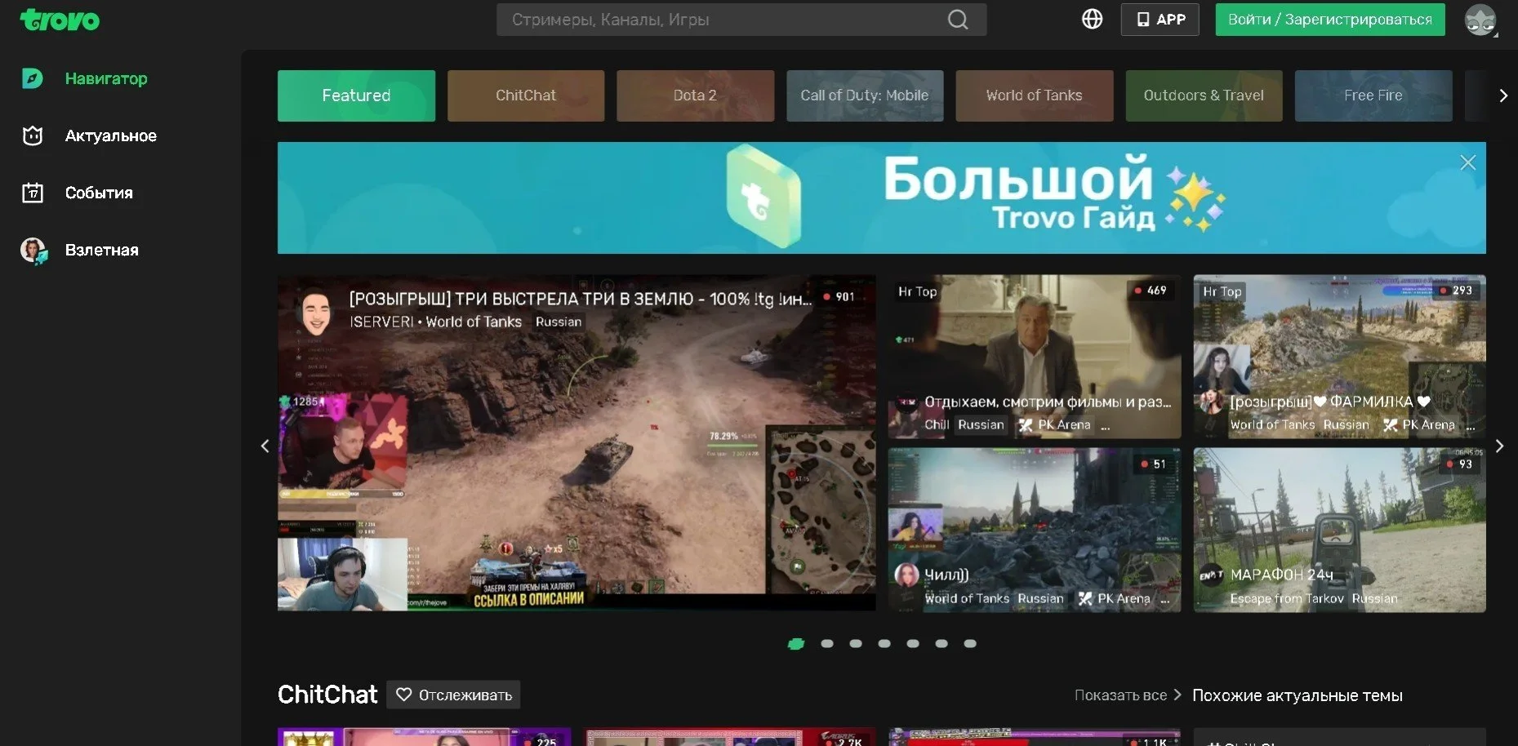Select the second carousel page dot
Image resolution: width=1518 pixels, height=746 pixels.
click(827, 644)
